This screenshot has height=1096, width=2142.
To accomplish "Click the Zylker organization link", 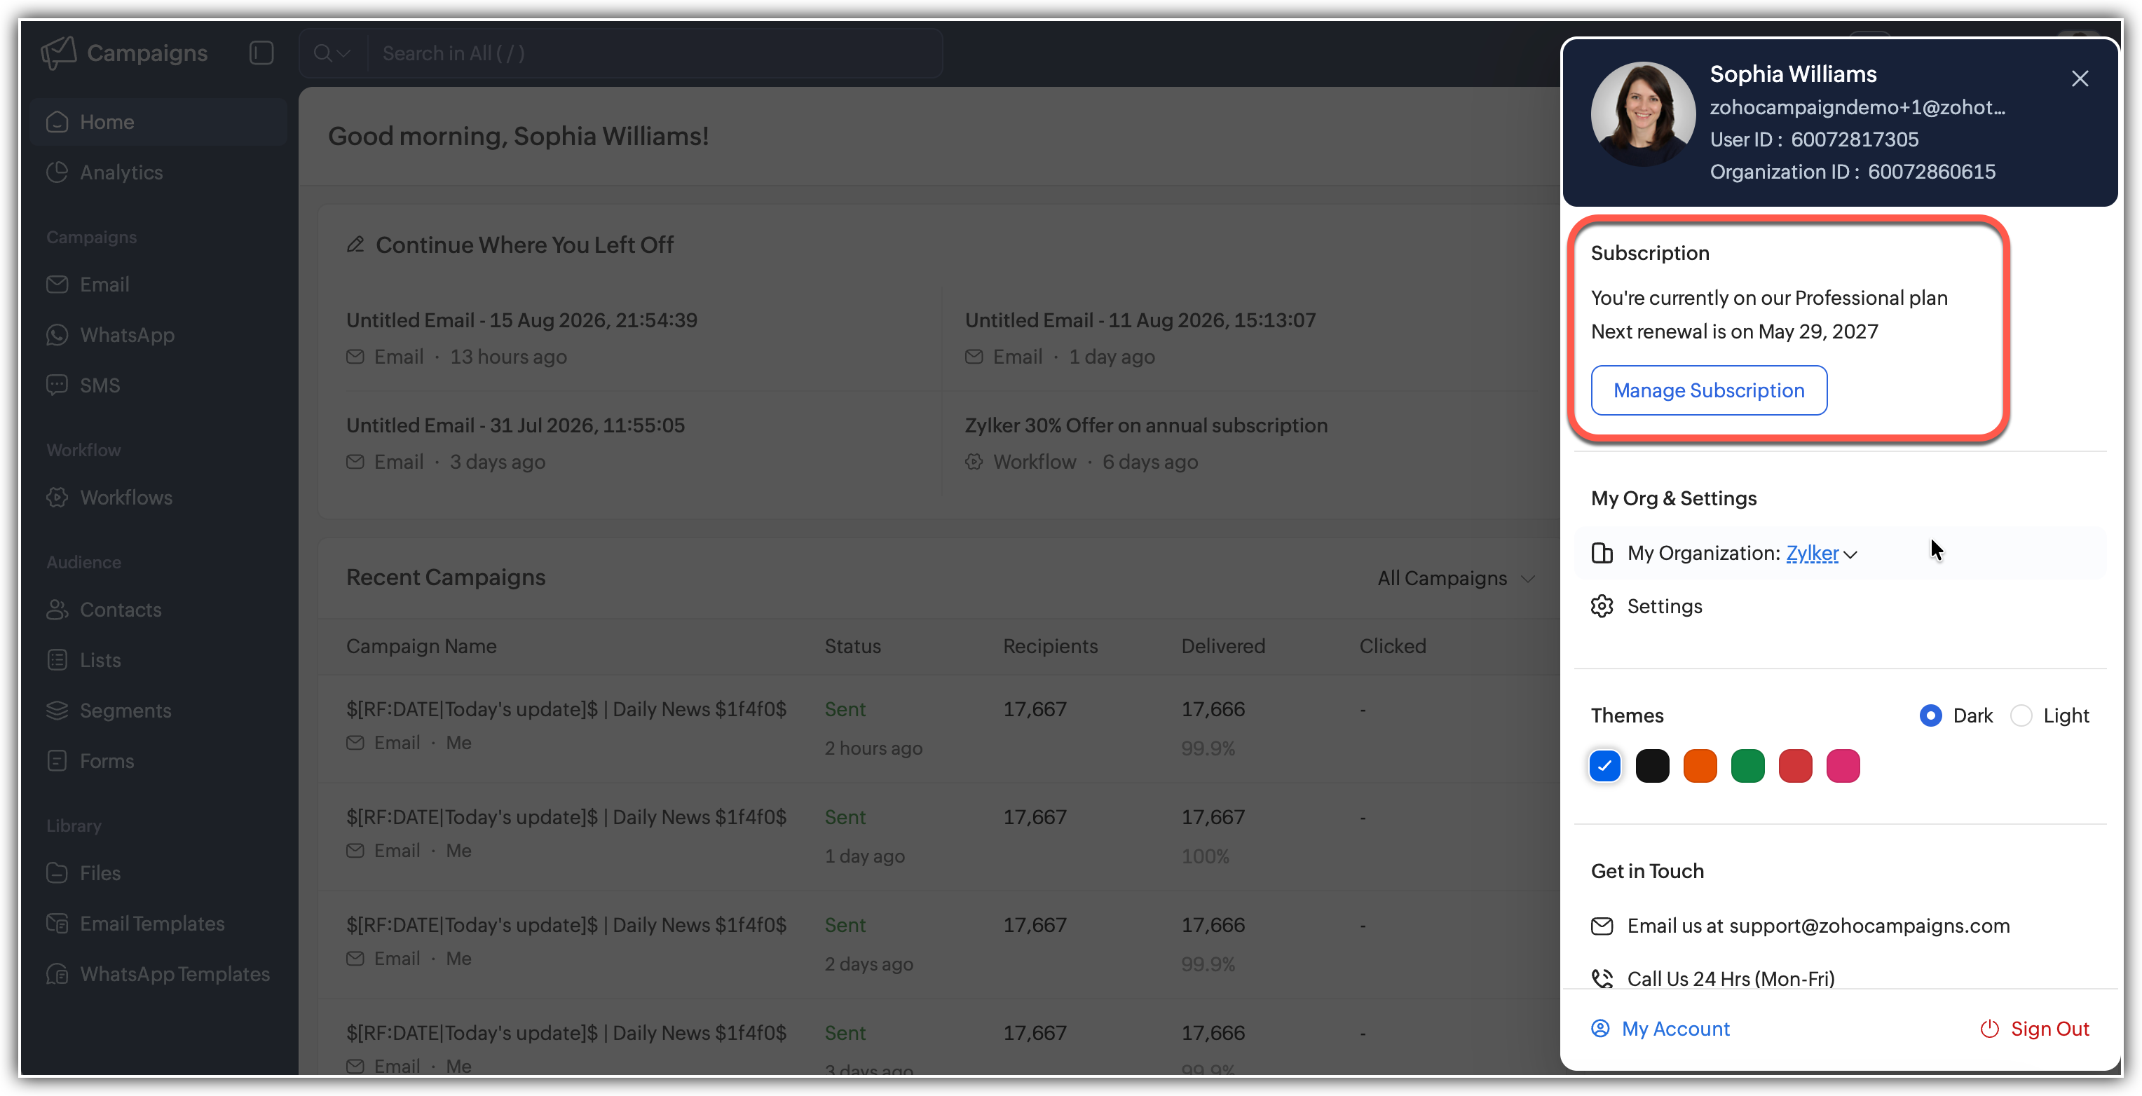I will click(x=1813, y=554).
